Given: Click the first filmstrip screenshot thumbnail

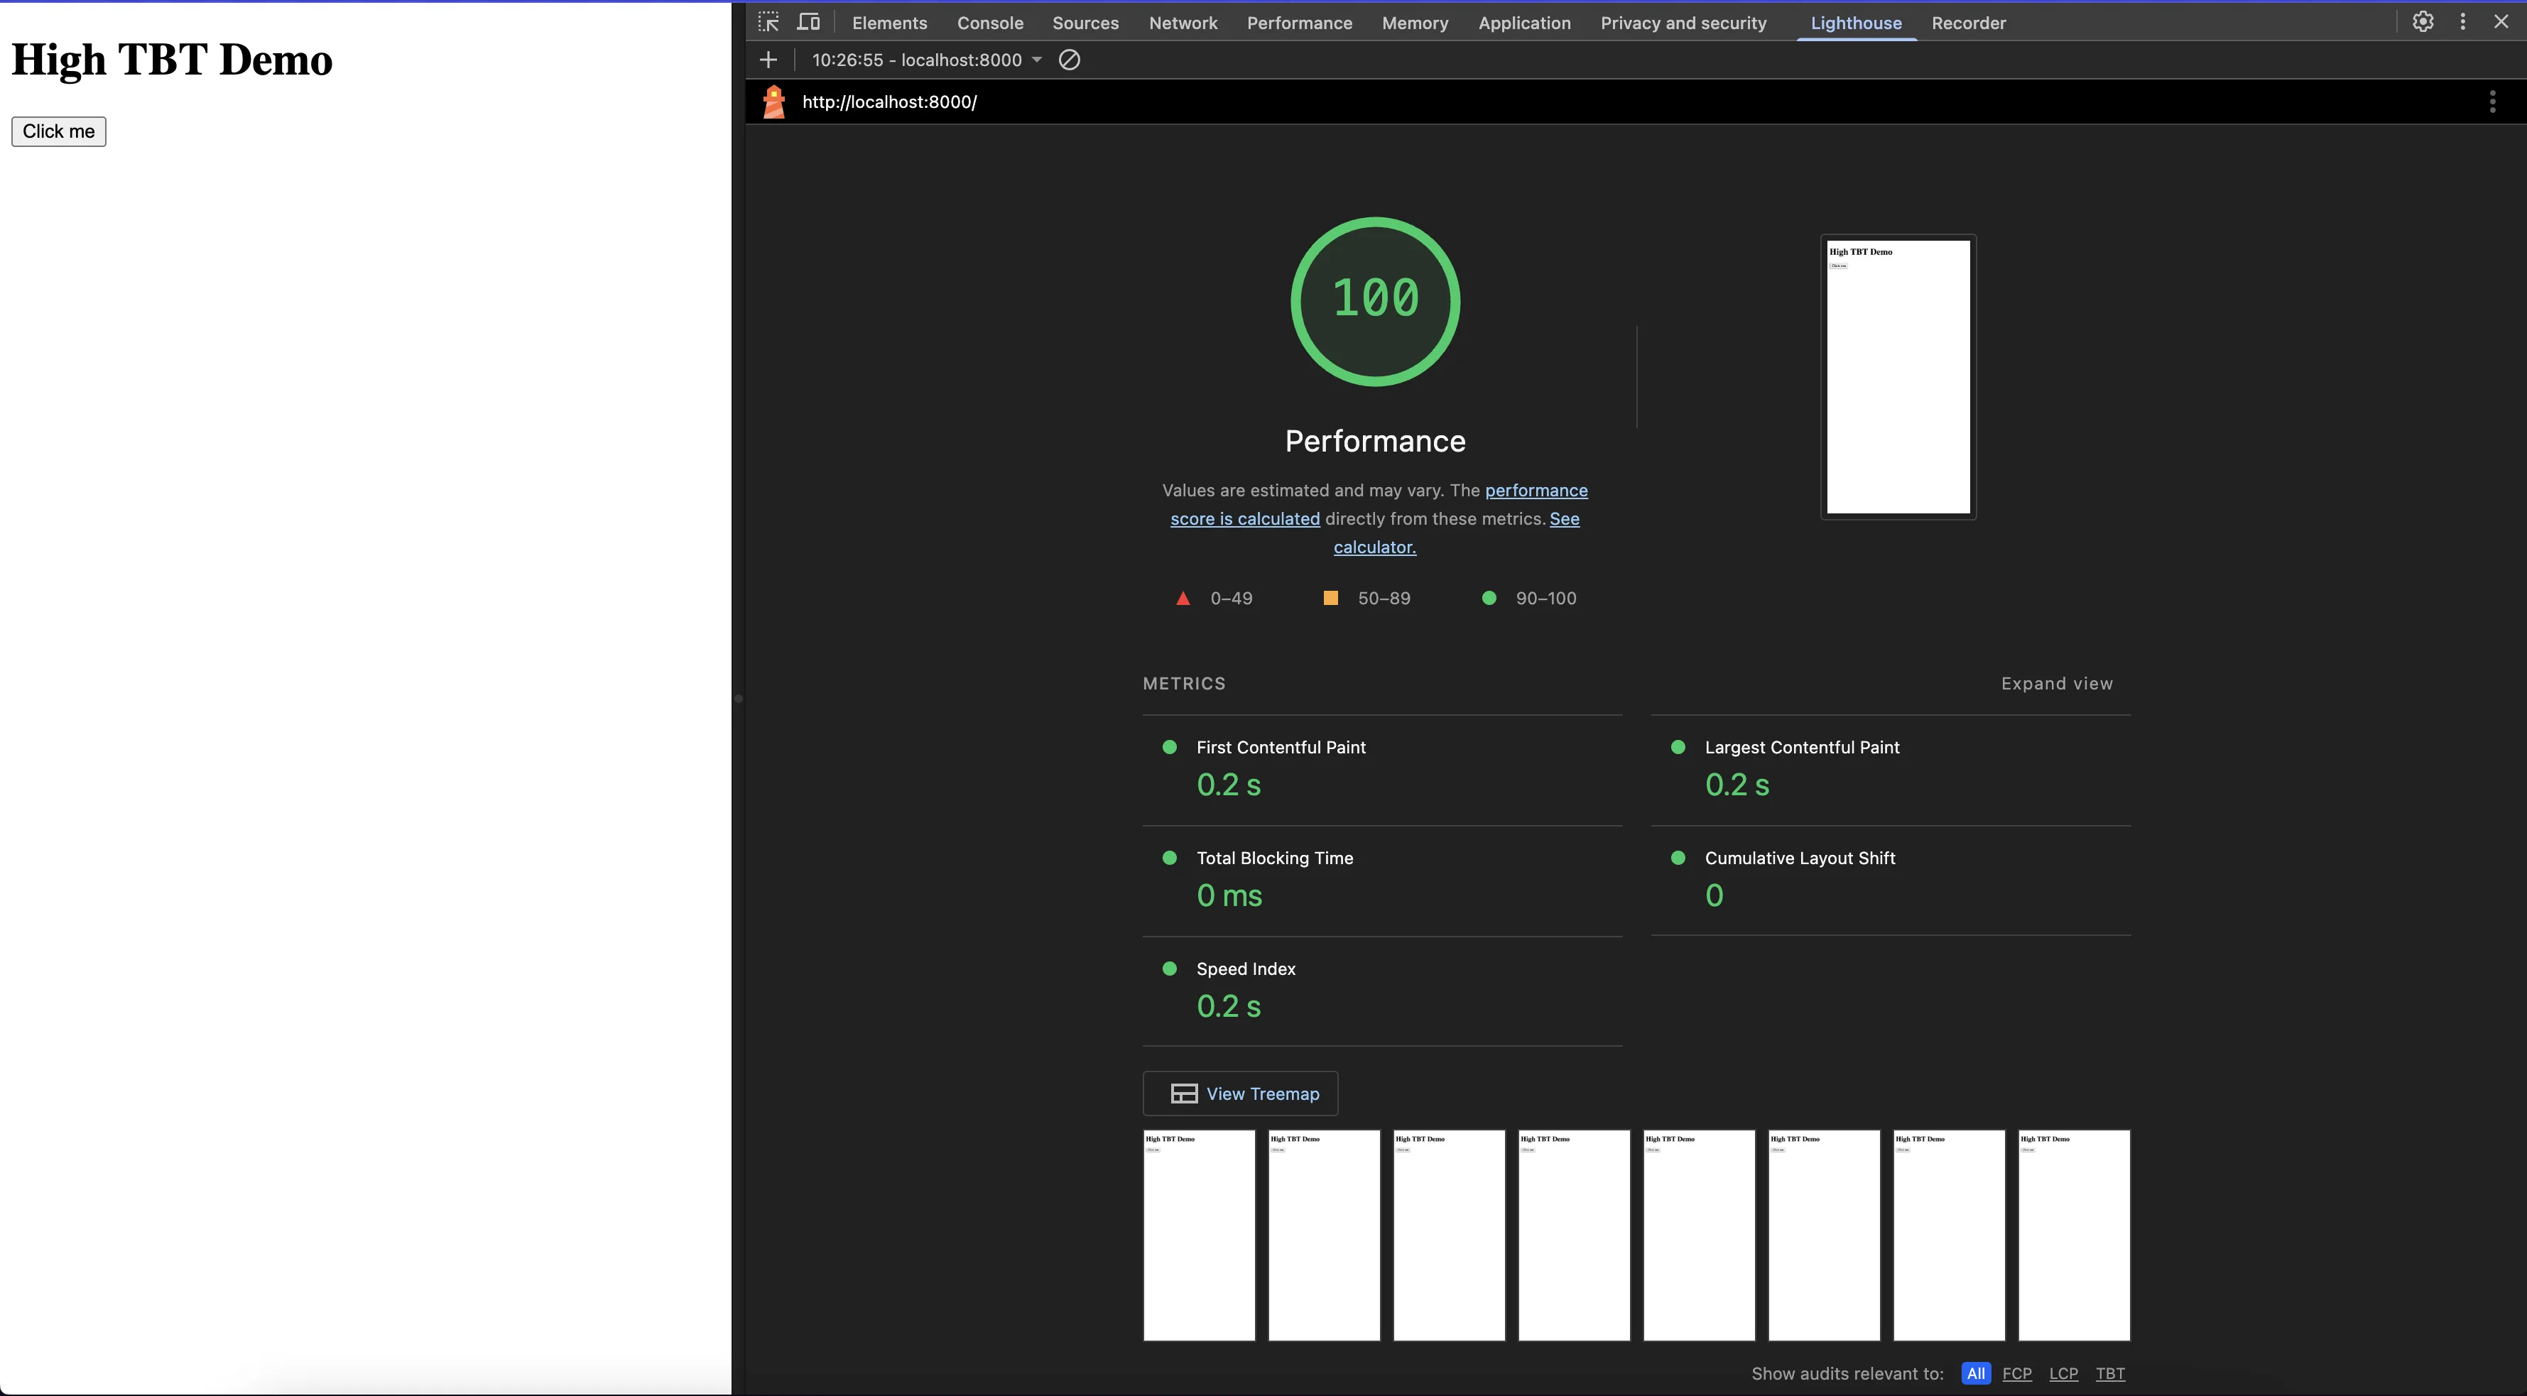Looking at the screenshot, I should tap(1199, 1235).
